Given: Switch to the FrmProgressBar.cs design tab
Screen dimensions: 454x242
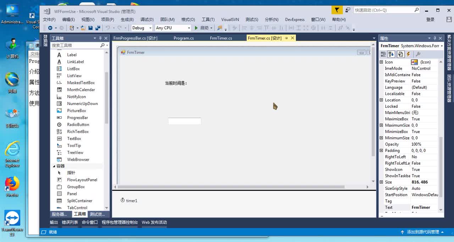Looking at the screenshot, I should tap(135, 38).
